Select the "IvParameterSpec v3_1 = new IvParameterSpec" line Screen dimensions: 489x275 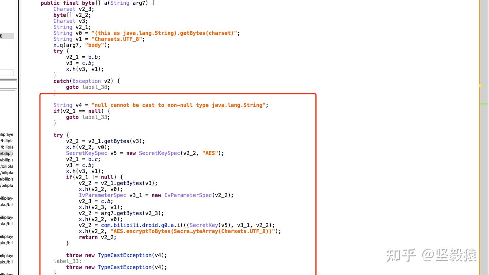click(x=156, y=195)
